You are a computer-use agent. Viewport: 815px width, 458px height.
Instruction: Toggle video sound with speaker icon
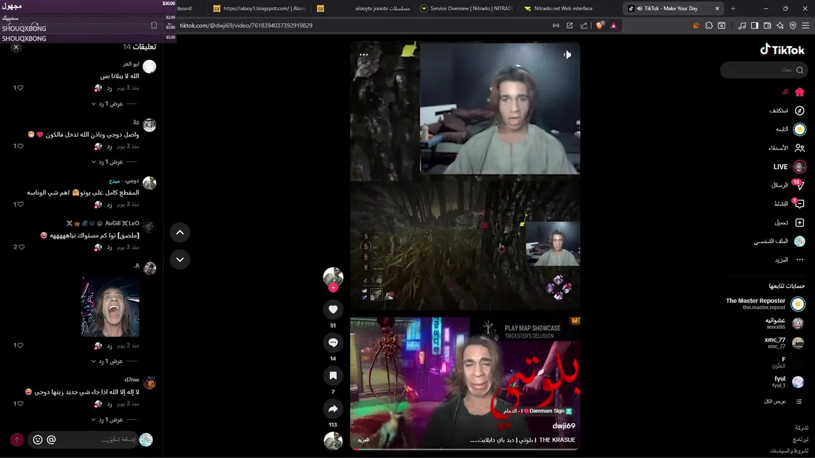567,55
